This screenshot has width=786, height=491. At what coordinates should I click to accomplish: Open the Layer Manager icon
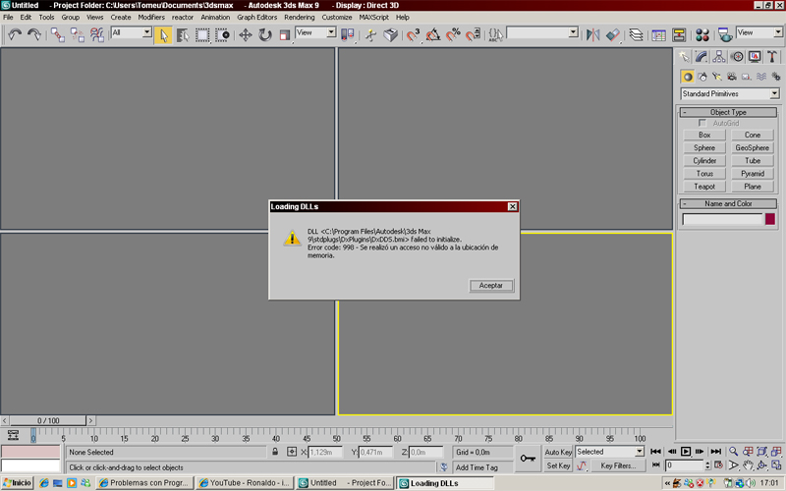point(636,35)
